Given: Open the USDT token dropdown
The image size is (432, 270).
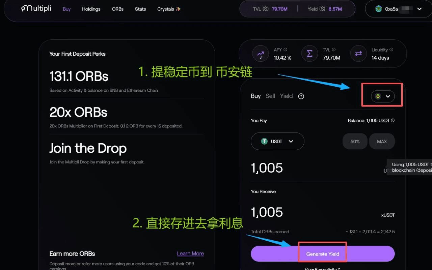Looking at the screenshot, I should coord(277,141).
